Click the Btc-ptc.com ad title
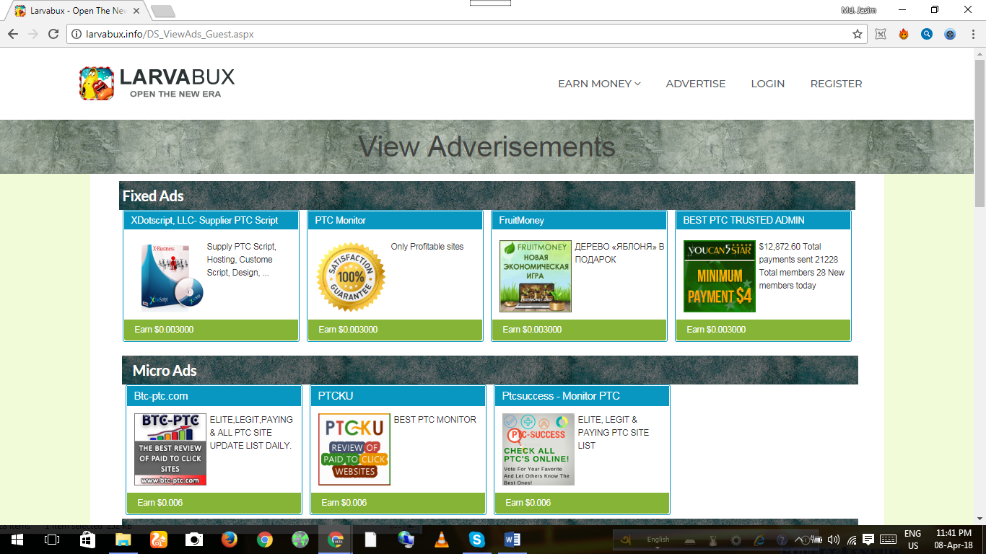 click(161, 395)
